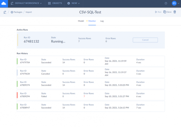Click the breadcrumb home integration icon
Screen dimensions: 181x127
[5, 12]
